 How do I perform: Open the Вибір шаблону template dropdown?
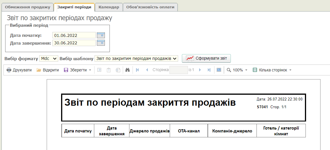click(136, 58)
